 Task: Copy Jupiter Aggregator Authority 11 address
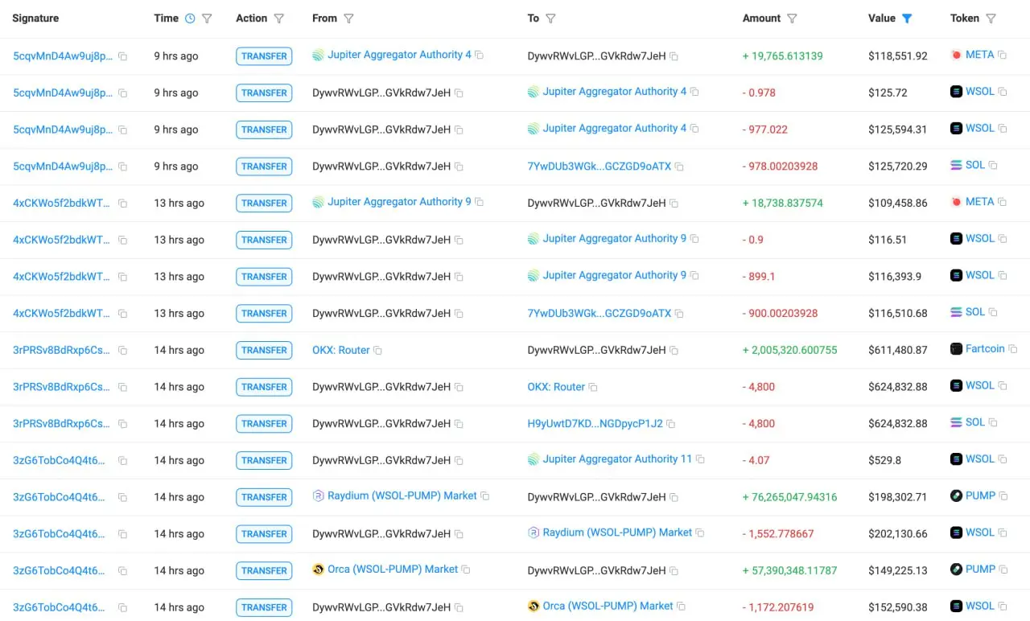coord(700,459)
